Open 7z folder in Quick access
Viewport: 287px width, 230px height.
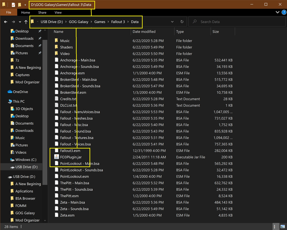point(17,60)
